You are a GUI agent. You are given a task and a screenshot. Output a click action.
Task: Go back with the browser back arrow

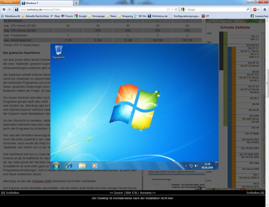pyautogui.click(x=4, y=10)
